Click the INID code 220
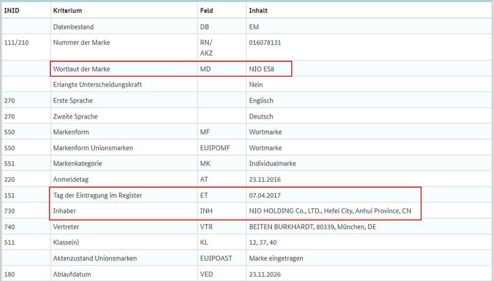This screenshot has height=281, width=494. (x=10, y=179)
